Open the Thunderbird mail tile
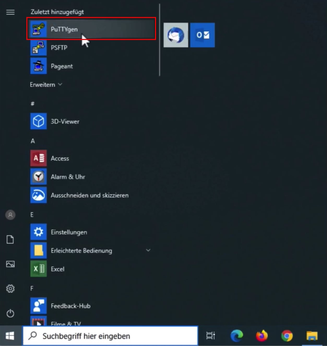 [175, 35]
